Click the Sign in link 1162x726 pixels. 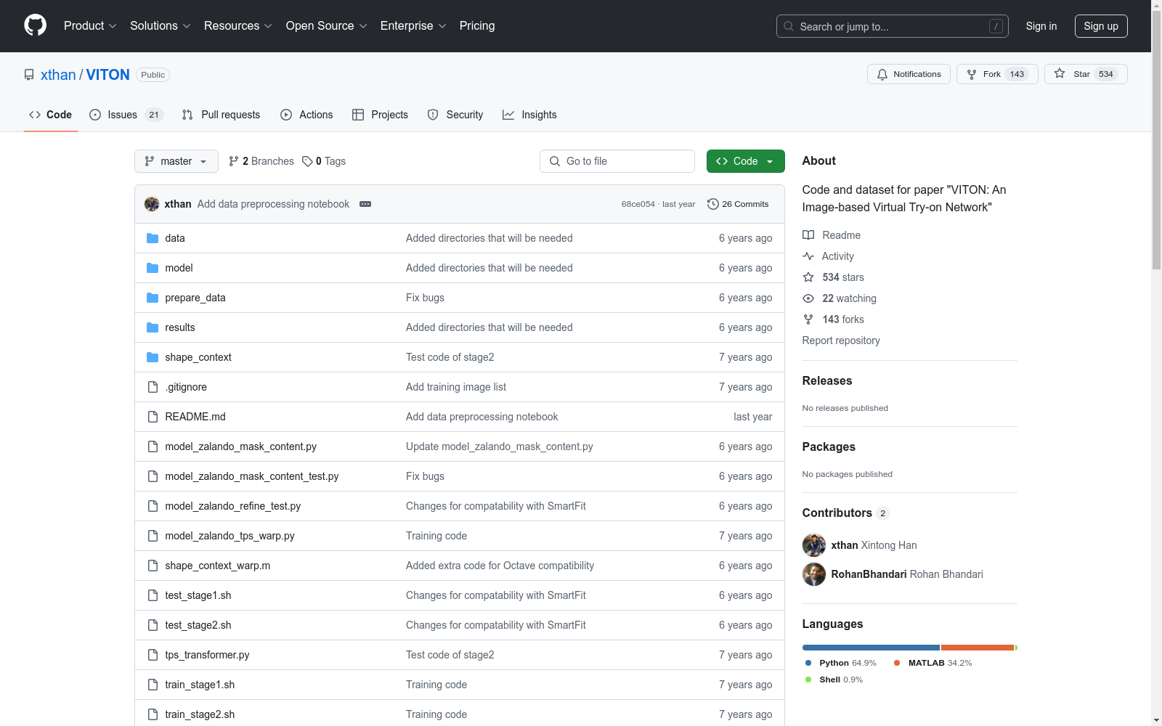pos(1041,26)
